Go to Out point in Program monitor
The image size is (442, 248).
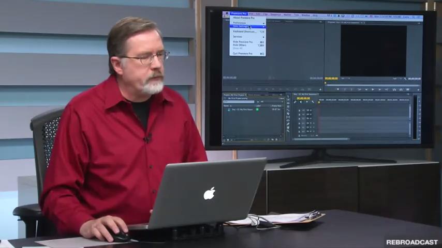pos(386,89)
